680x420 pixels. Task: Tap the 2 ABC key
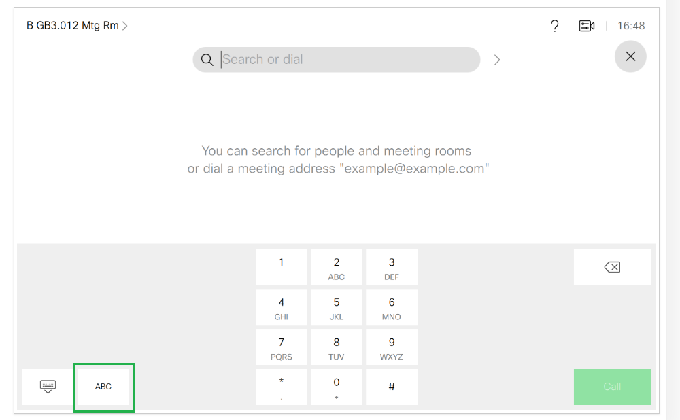[x=337, y=267]
